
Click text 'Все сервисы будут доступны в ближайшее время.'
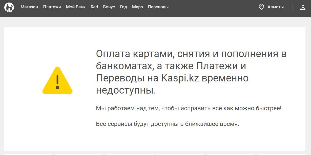(x=168, y=124)
